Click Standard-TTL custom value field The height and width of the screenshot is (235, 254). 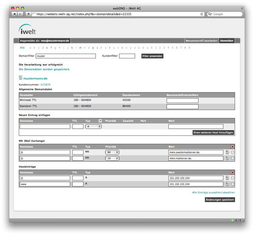tap(183, 107)
